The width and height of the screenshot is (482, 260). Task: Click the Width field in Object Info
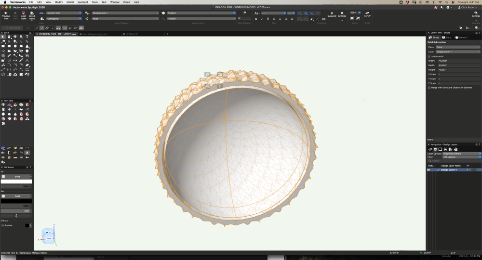pos(459,61)
